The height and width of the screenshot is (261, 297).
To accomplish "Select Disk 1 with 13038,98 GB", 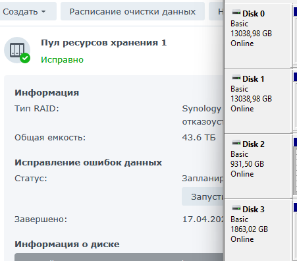I will [x=258, y=101].
